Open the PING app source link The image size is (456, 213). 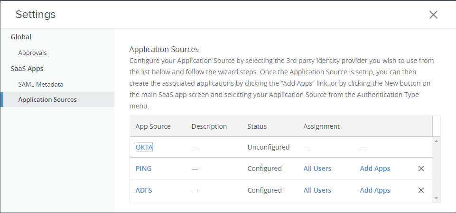tap(143, 169)
